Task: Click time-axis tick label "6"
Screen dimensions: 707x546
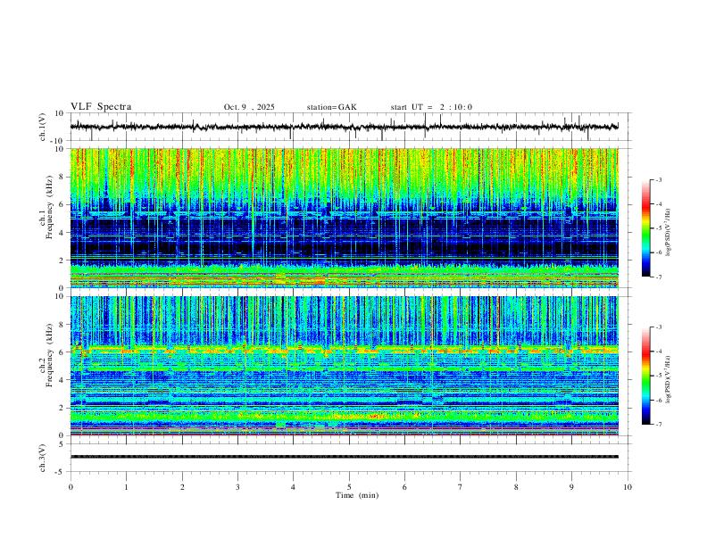Action: [404, 487]
